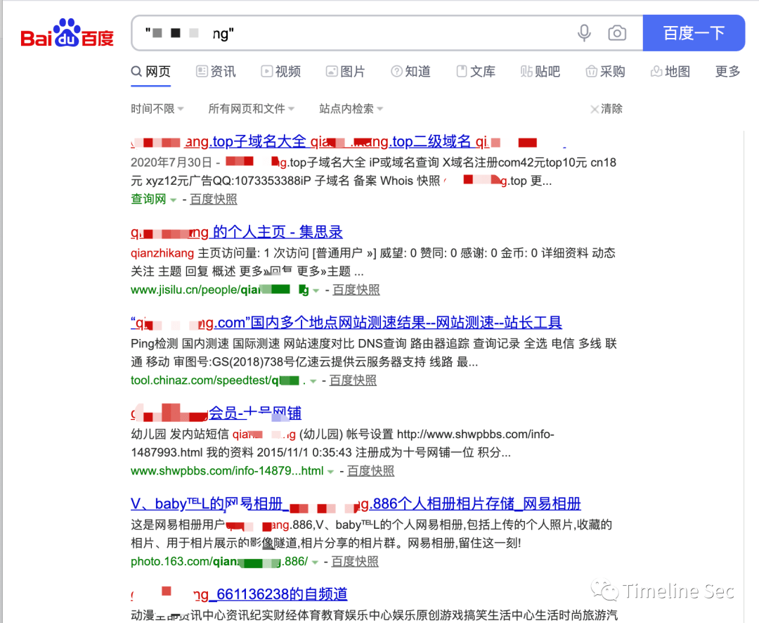Click the 百度一下 search button
759x623 pixels.
click(x=693, y=33)
